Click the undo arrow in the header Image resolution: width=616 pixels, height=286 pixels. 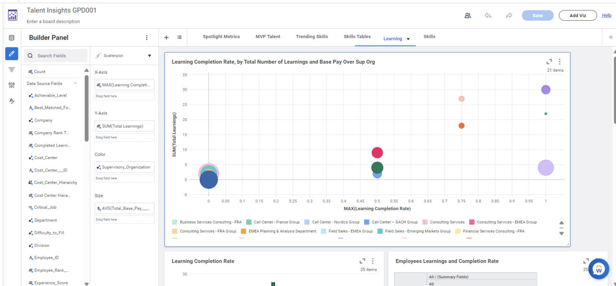click(x=488, y=15)
